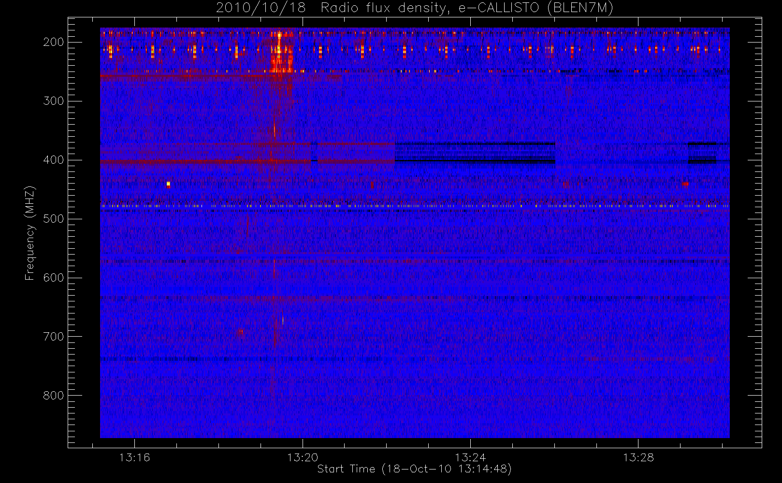
Task: Click the 13:20 time tick label
Action: (303, 457)
